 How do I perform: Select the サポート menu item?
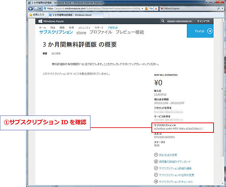click(99, 28)
